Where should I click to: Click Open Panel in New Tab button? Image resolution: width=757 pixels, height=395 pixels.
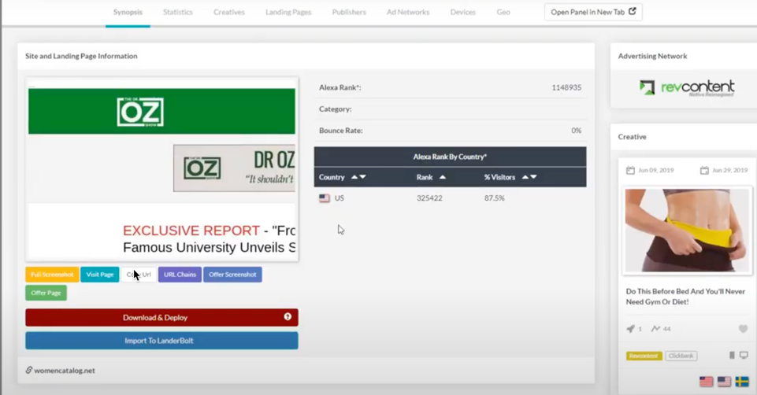pyautogui.click(x=593, y=12)
